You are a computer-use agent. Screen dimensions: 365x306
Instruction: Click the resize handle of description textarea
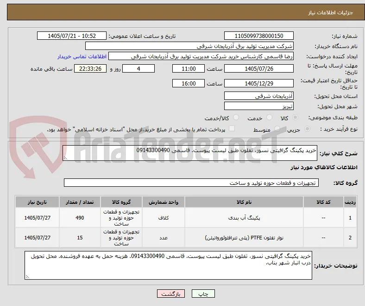tap(65, 158)
